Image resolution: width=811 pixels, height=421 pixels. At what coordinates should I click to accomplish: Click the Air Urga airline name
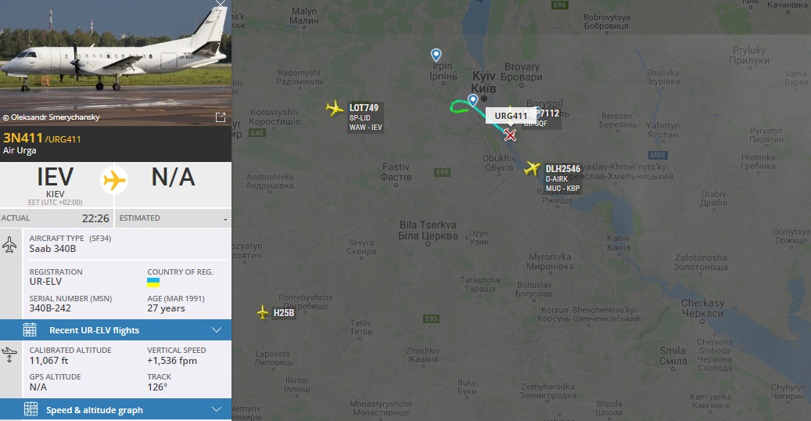pyautogui.click(x=20, y=151)
